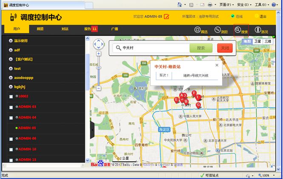Click the browser RSS feeds icon

[191, 5]
